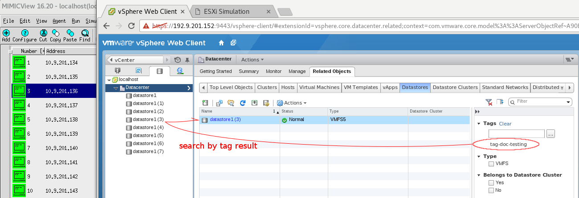Click the manage storage providers icon

point(266,103)
